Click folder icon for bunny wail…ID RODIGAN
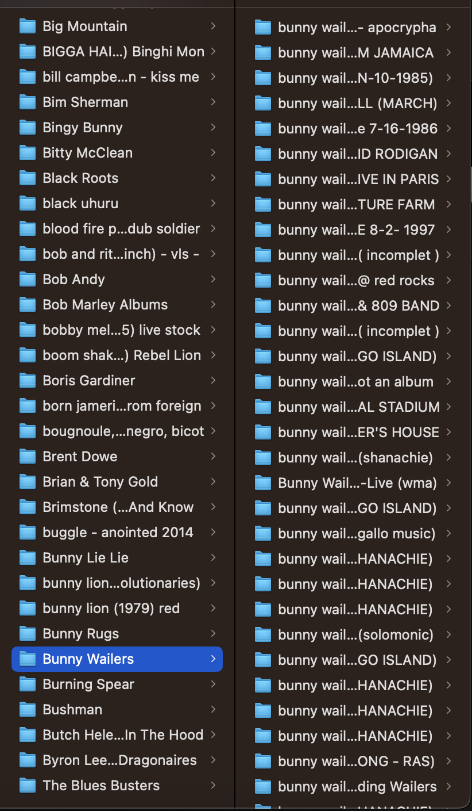472x811 pixels. point(263,154)
